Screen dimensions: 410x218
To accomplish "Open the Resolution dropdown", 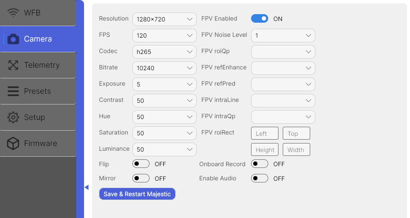I will tap(164, 19).
